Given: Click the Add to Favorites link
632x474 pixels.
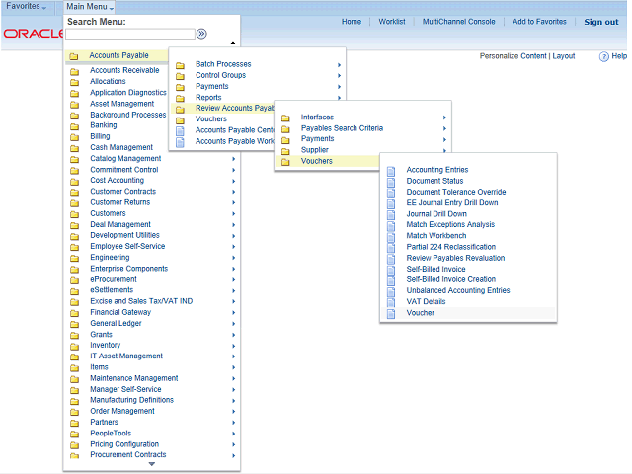Looking at the screenshot, I should tap(539, 22).
